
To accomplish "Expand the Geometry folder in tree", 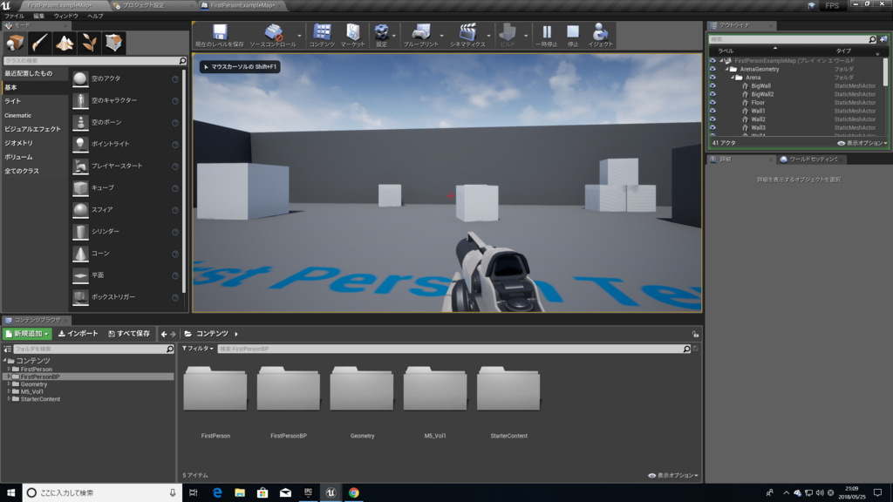I will point(9,384).
